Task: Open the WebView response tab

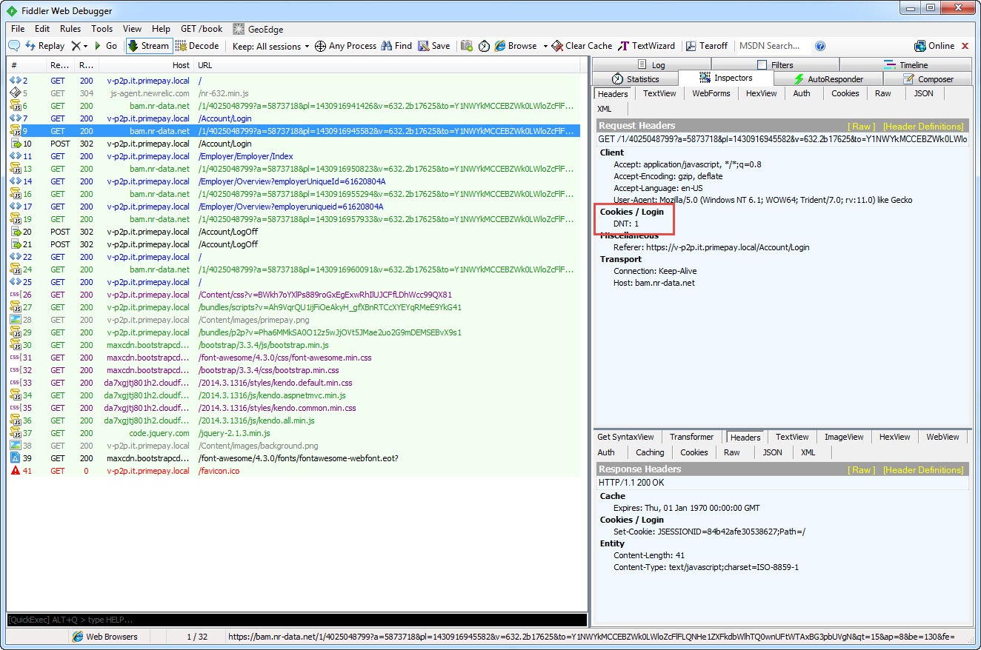Action: click(x=942, y=437)
